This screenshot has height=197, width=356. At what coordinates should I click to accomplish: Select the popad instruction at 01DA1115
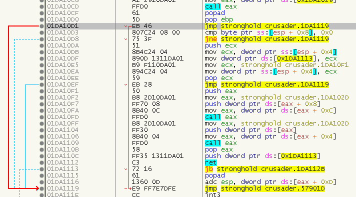pos(215,175)
